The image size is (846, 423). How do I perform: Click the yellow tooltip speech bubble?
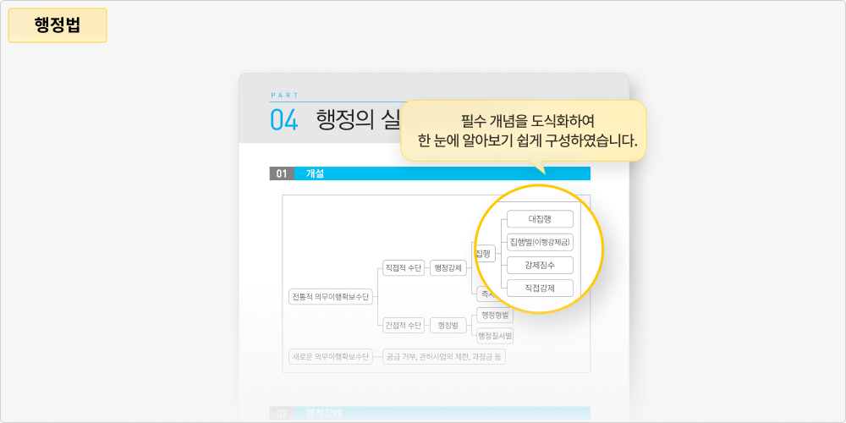coord(525,130)
